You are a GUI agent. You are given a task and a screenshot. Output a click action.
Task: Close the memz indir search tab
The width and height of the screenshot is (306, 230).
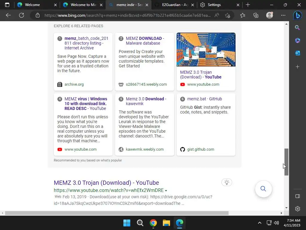[x=147, y=5]
